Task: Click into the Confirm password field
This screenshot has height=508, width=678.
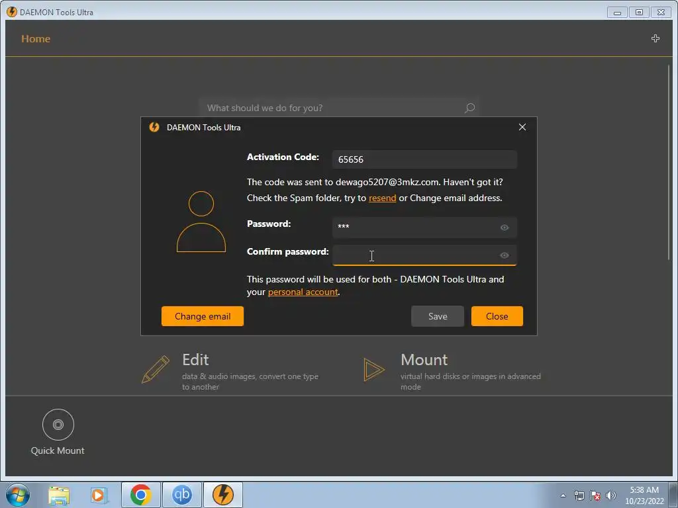Action: tap(424, 255)
